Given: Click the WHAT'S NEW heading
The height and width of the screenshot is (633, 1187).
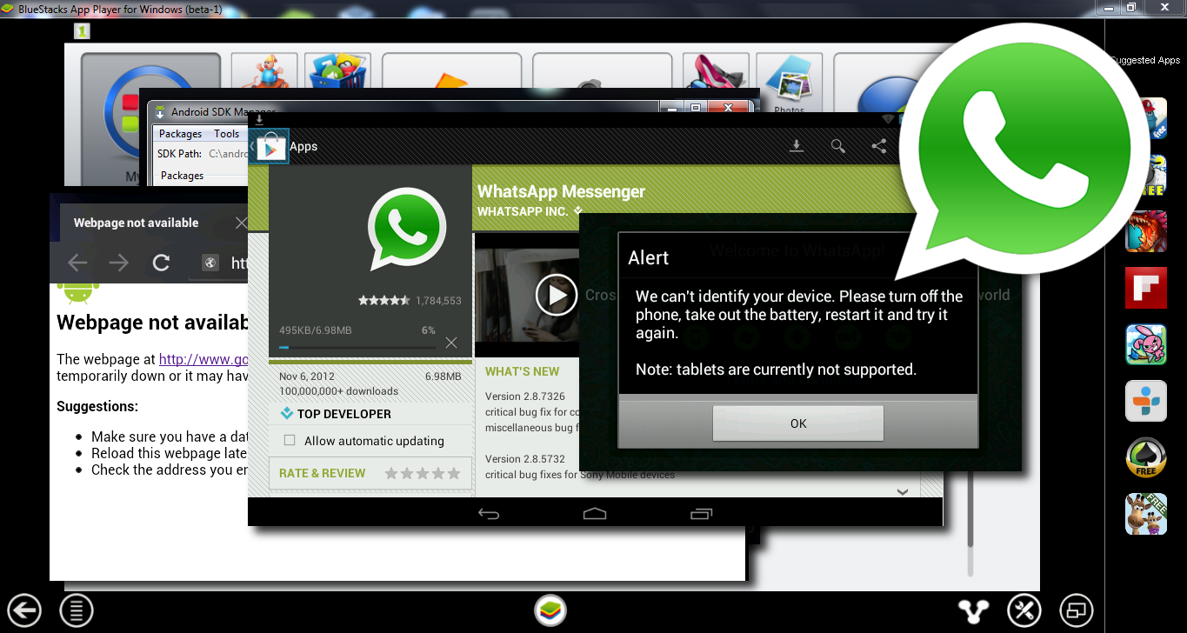Looking at the screenshot, I should pos(523,371).
